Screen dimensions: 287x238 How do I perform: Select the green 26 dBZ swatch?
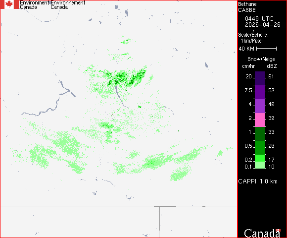260,148
